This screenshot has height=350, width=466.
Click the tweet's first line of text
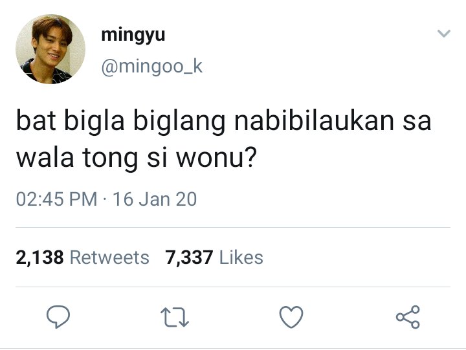223,122
